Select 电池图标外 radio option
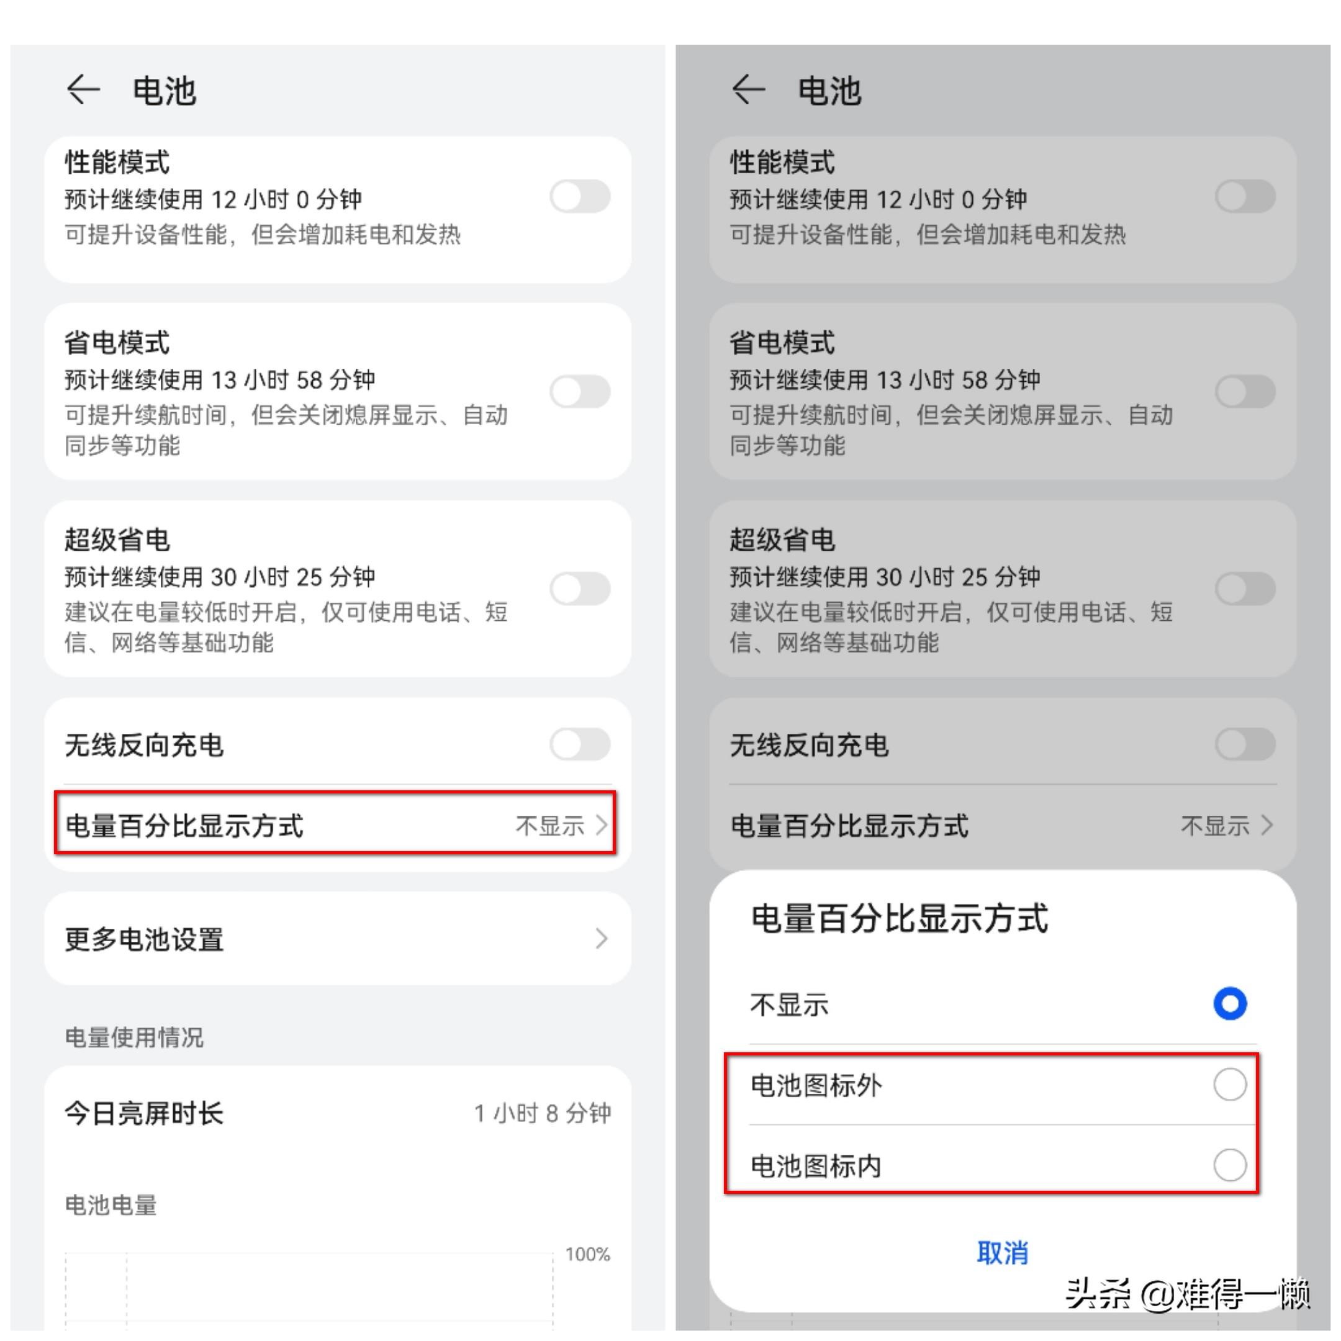The width and height of the screenshot is (1341, 1341). click(x=1230, y=1085)
